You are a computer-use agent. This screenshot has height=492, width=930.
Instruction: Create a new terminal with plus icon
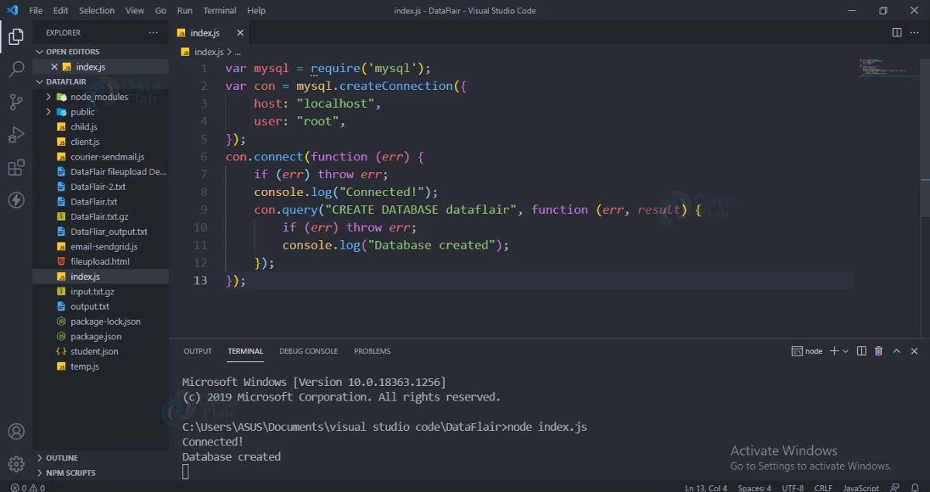[x=835, y=351]
